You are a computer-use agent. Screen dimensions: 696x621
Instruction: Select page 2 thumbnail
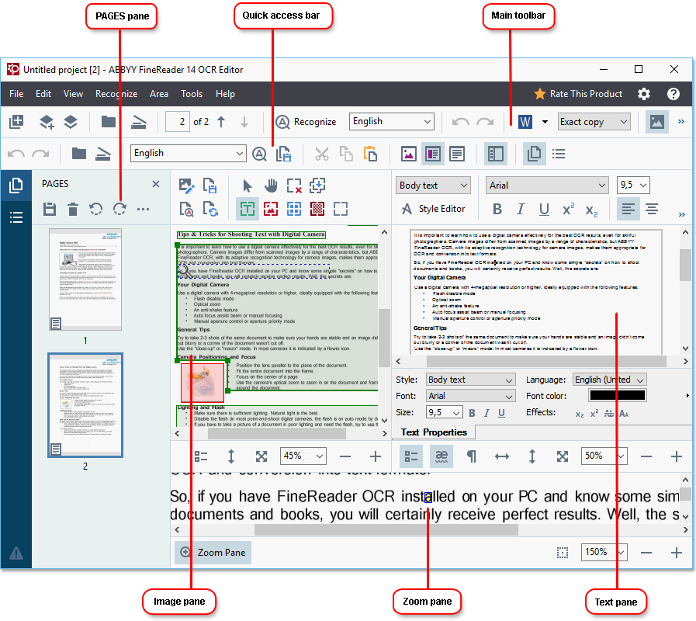85,405
